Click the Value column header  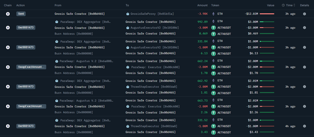click(x=271, y=5)
